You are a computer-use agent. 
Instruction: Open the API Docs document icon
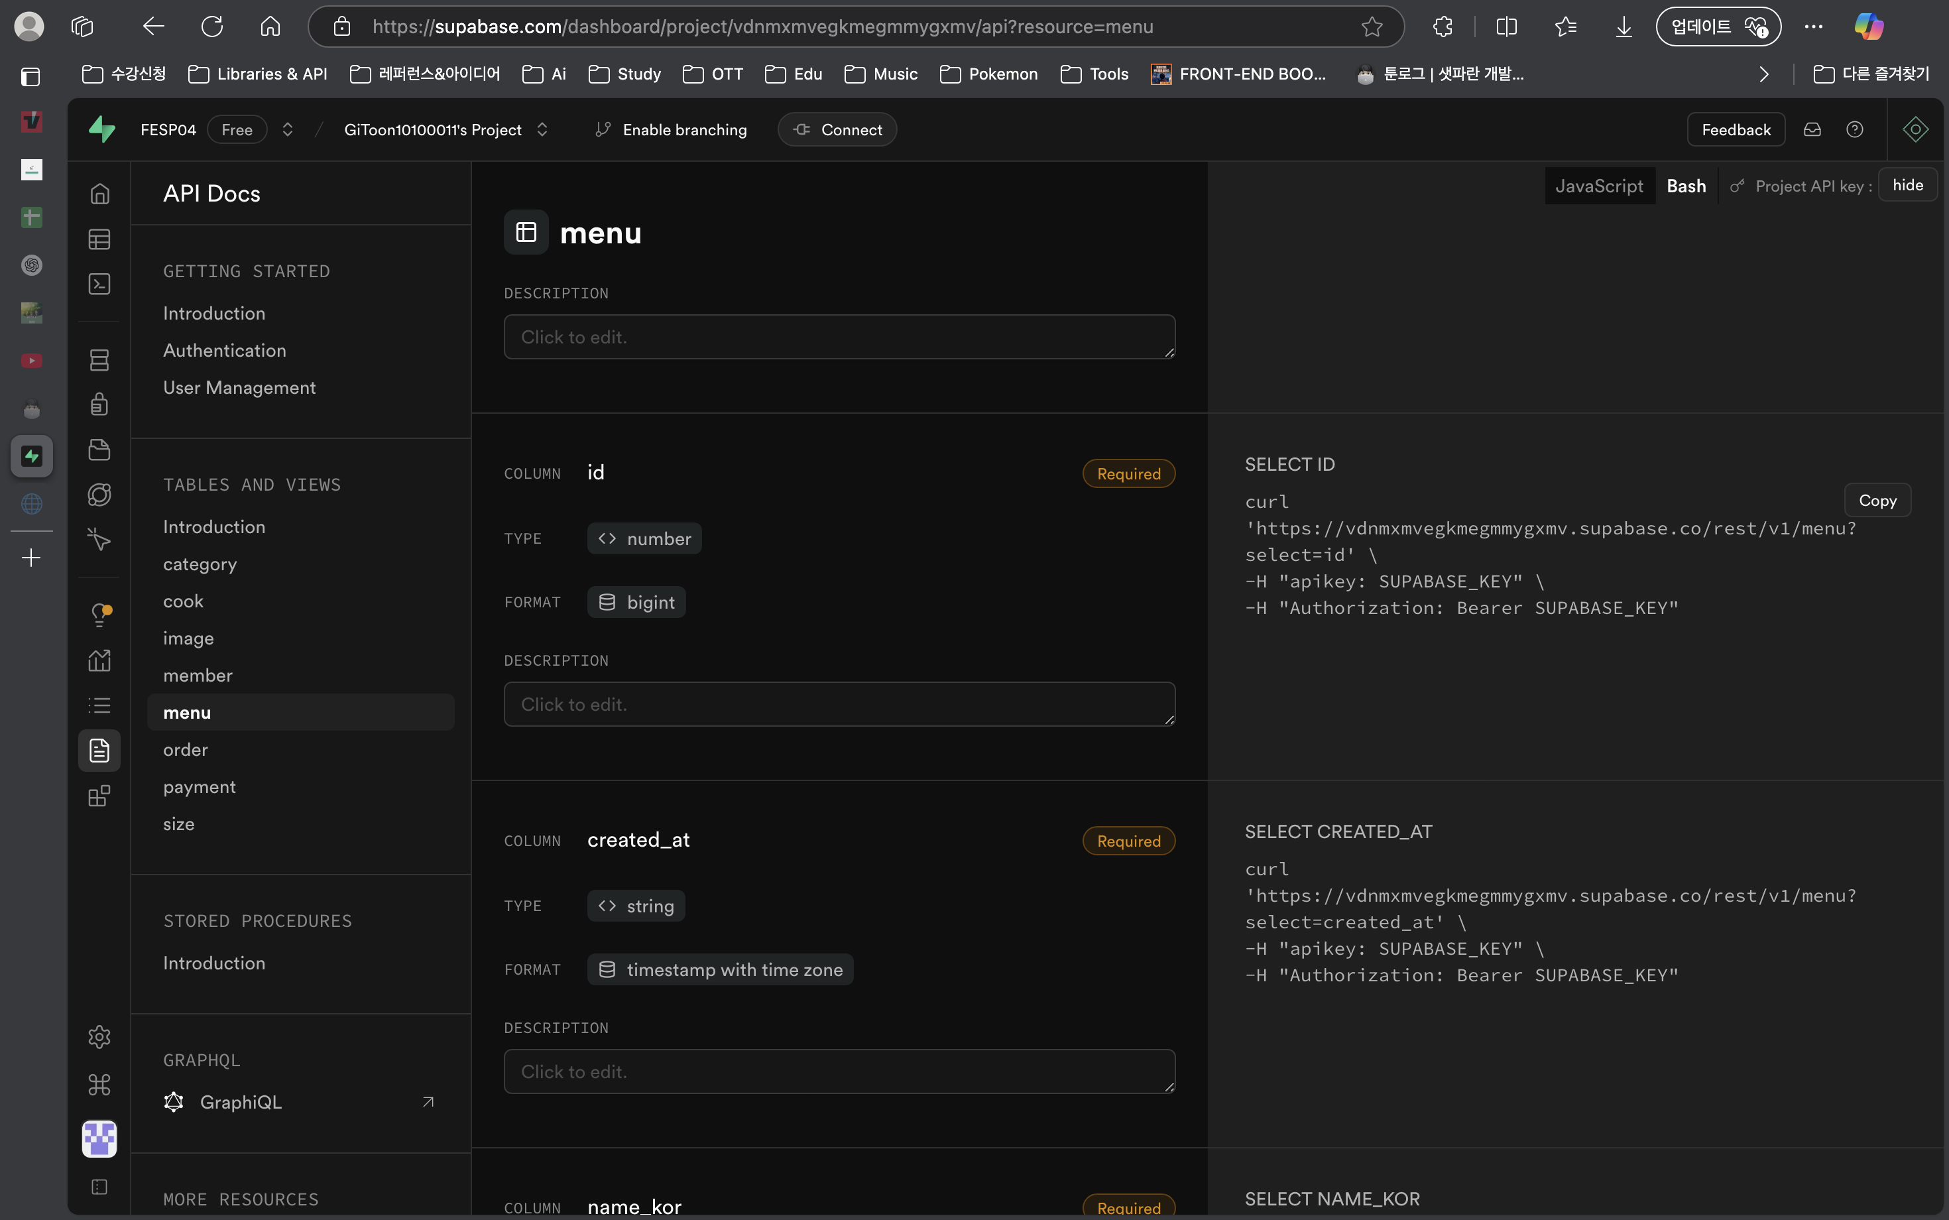click(99, 751)
